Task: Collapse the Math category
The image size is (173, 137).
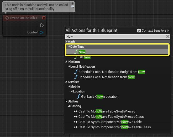Action: (x=66, y=42)
